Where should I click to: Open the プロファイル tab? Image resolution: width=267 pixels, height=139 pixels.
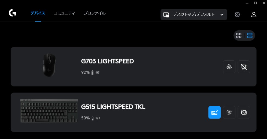point(95,13)
